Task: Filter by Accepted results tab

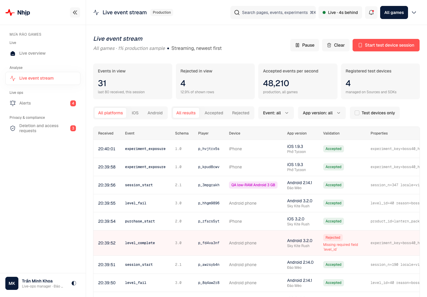Action: pos(214,113)
